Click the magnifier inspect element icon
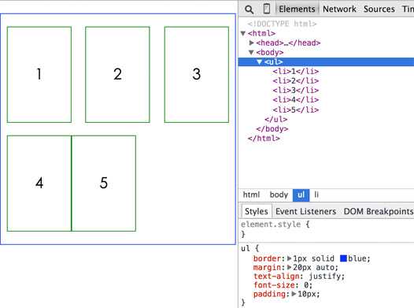The width and height of the screenshot is (414, 308). (249, 9)
